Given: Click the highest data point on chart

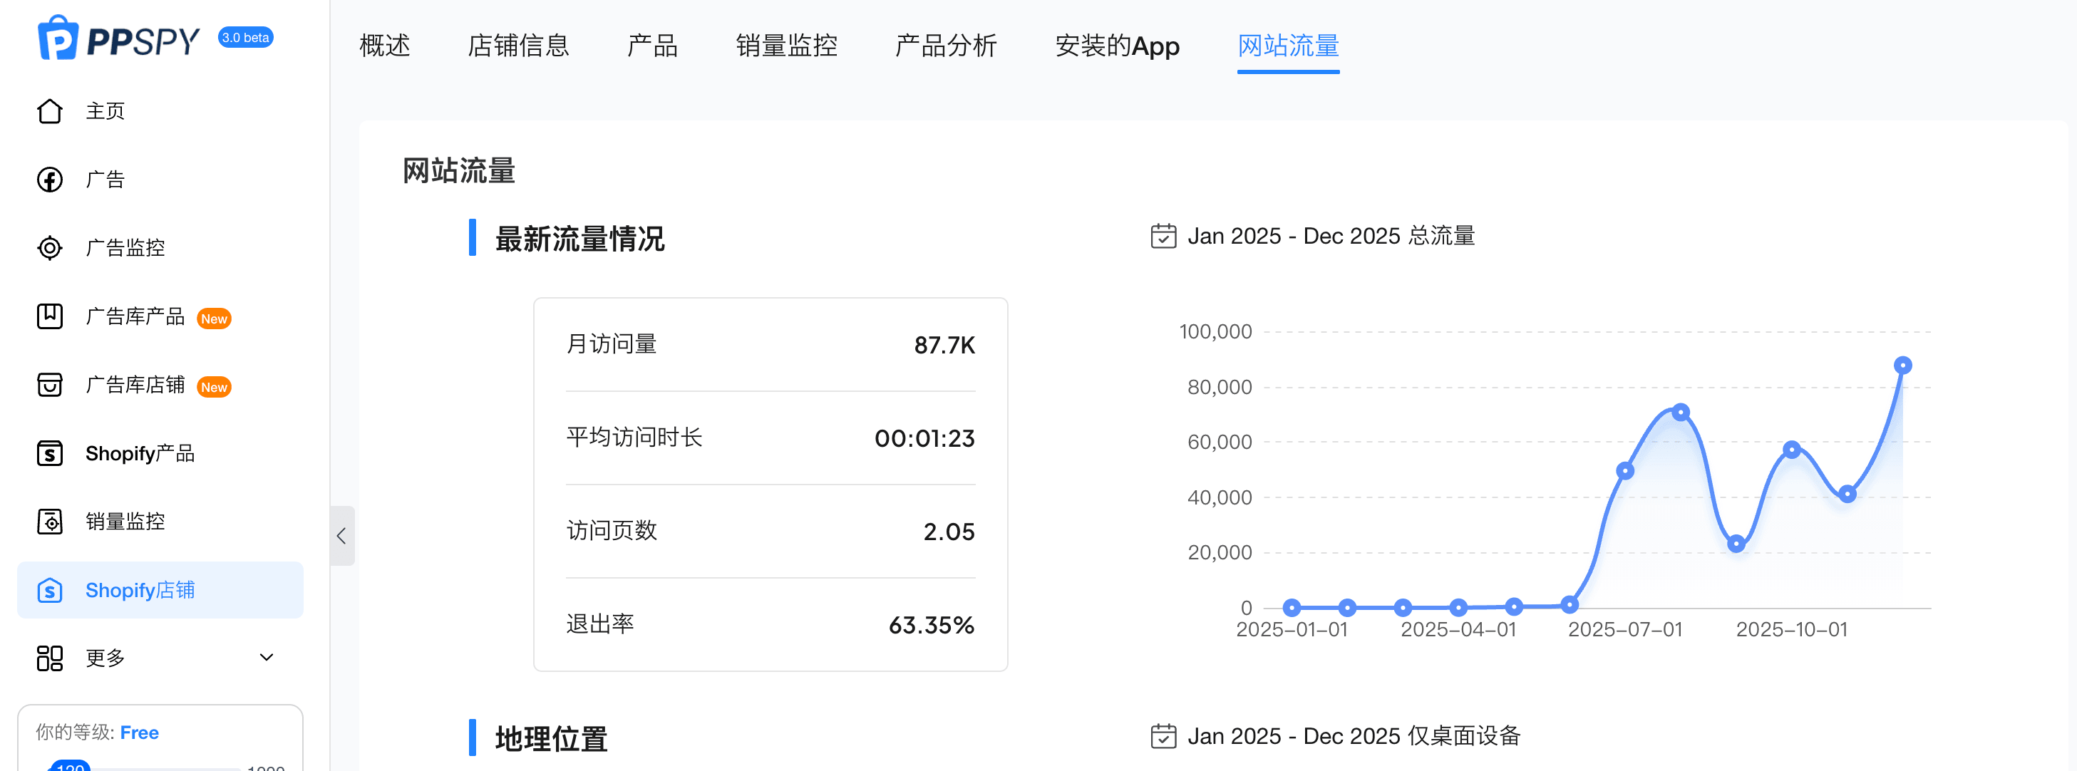Looking at the screenshot, I should [x=1902, y=366].
